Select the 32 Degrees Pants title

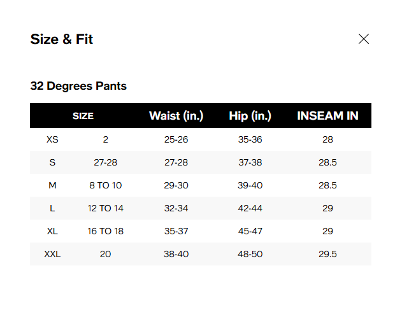(x=78, y=86)
